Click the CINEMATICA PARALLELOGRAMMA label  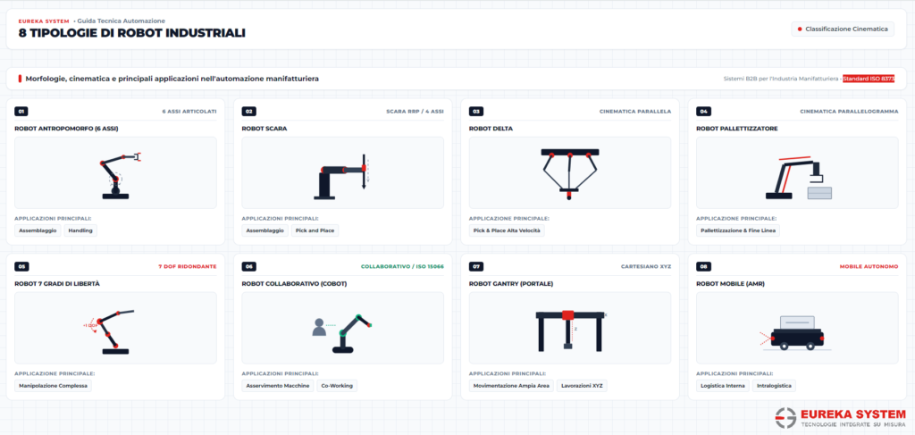point(849,112)
